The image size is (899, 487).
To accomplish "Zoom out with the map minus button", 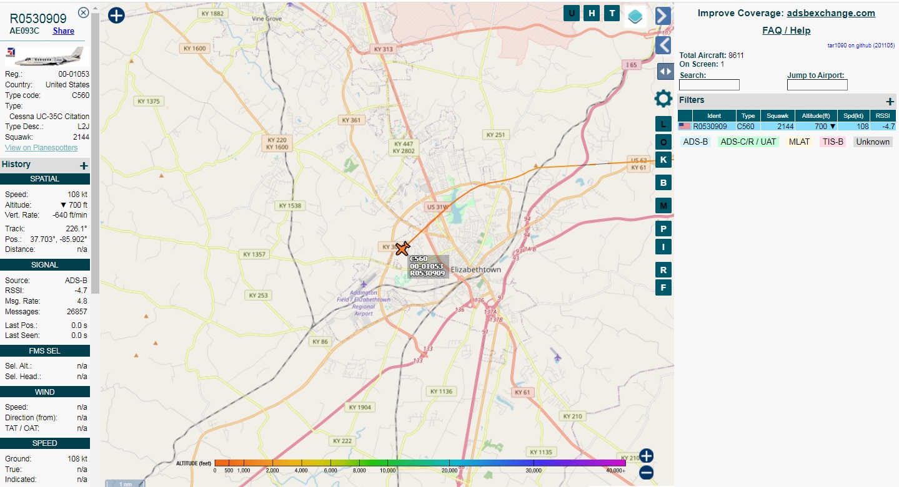I will click(x=647, y=473).
